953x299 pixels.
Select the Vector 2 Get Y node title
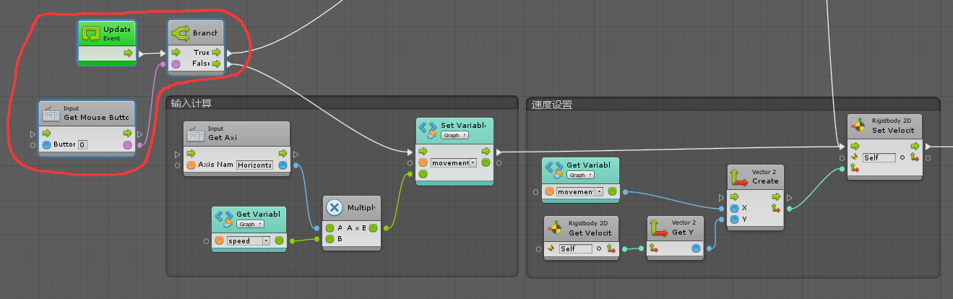coord(684,232)
